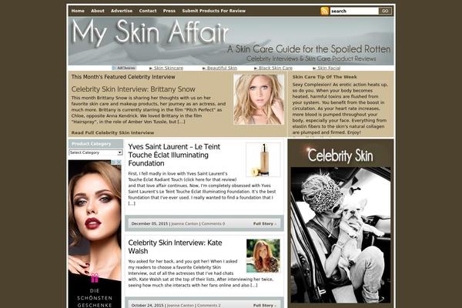This screenshot has width=462, height=308.
Task: Click the Brittany Snow portrait thumbnail
Action: click(259, 99)
